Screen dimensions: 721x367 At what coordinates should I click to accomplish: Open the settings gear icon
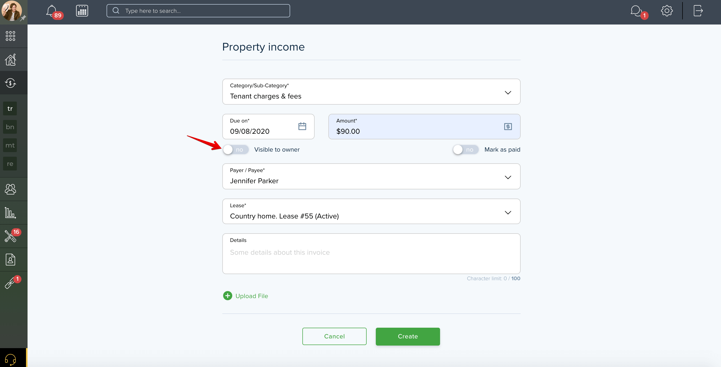click(667, 11)
